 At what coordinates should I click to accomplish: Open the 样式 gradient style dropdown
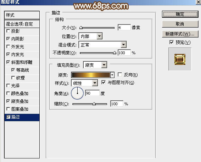(85, 83)
